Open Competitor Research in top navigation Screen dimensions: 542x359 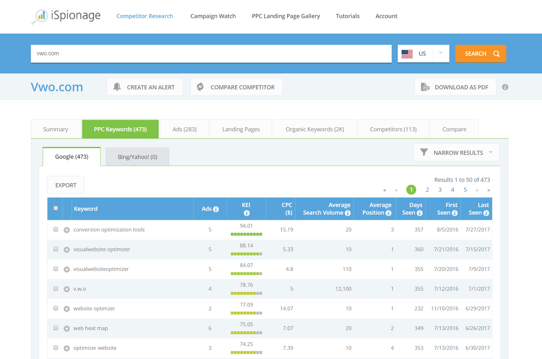tap(145, 16)
